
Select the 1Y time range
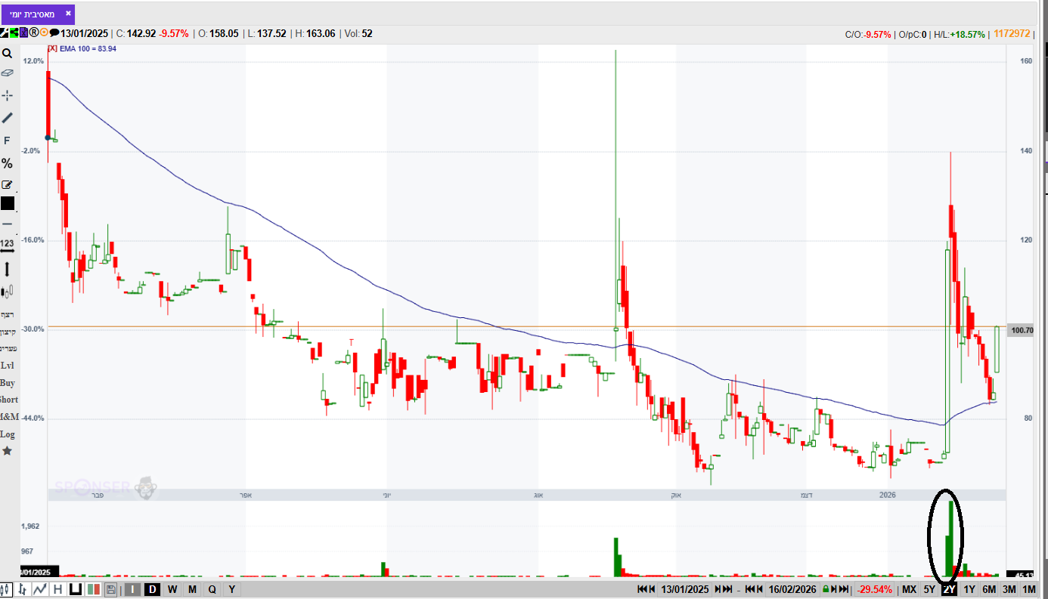tap(969, 589)
